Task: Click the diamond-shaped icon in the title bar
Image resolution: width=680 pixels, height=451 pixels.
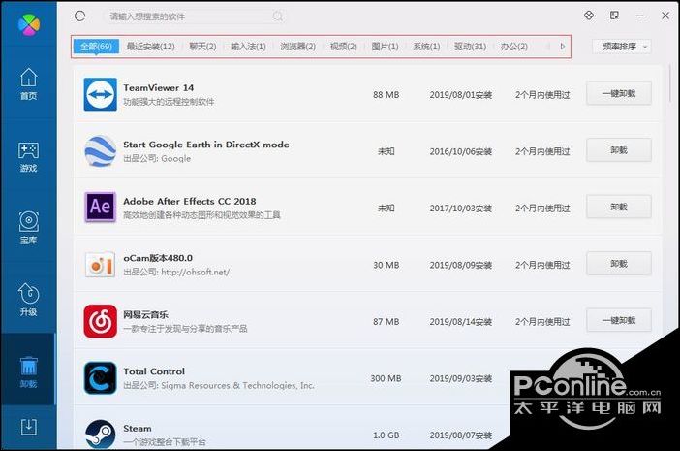Action: point(589,16)
